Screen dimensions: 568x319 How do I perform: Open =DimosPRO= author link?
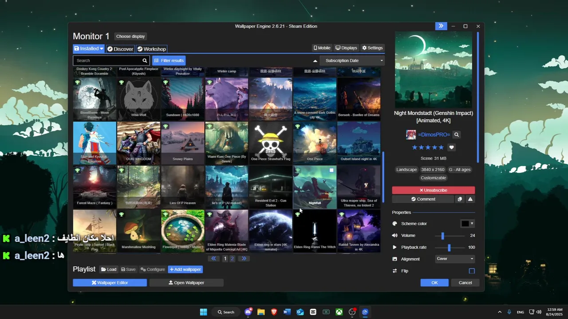[434, 135]
